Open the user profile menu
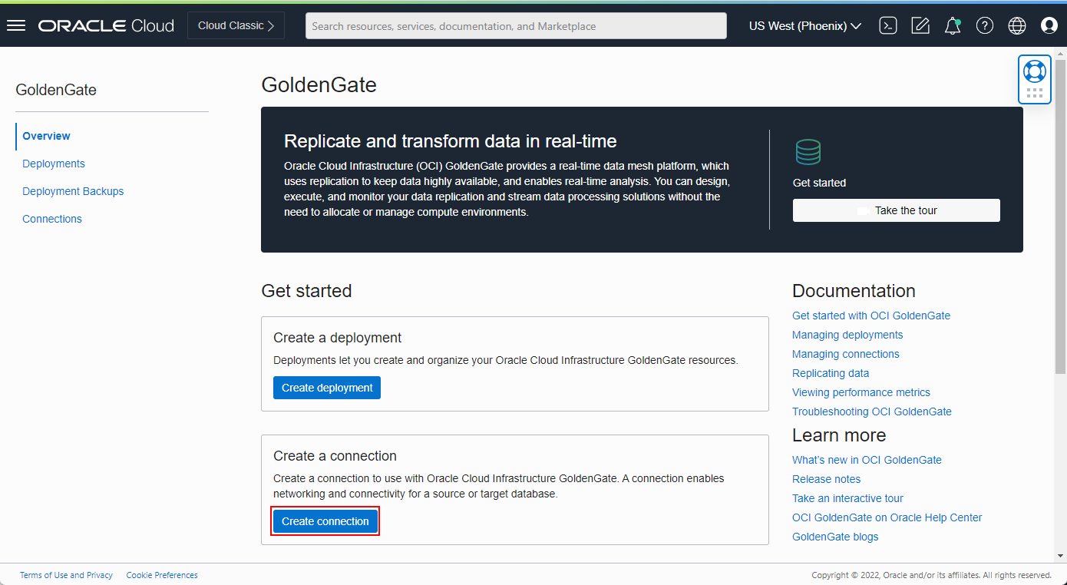 pos(1049,25)
